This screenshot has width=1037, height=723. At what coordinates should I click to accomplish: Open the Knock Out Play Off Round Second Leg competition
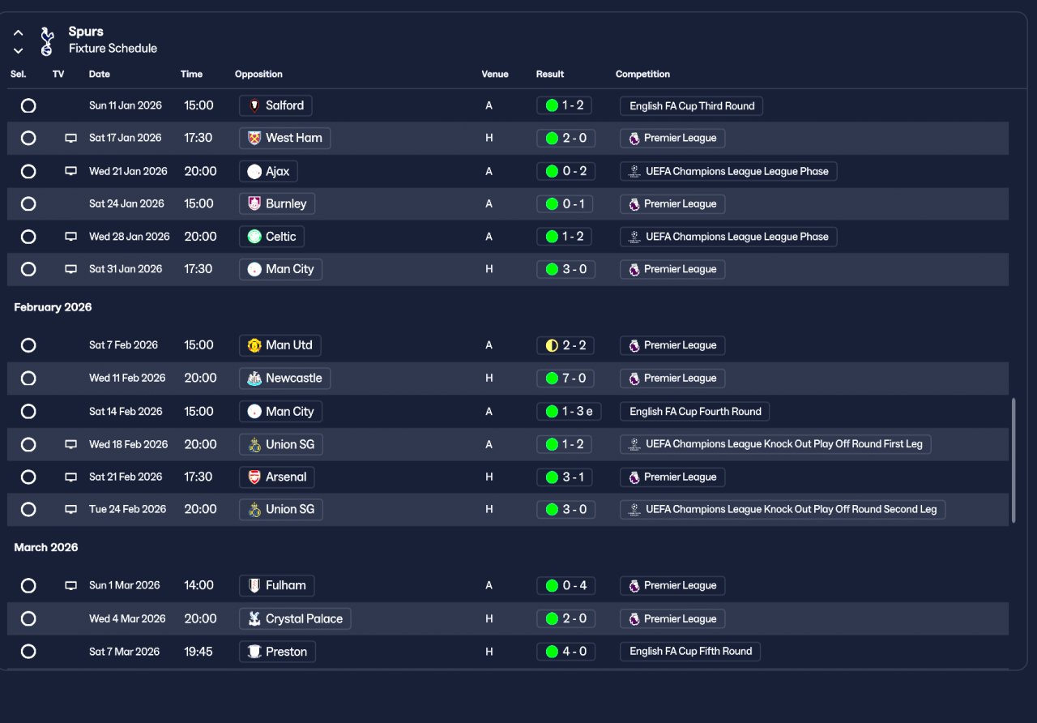(783, 509)
